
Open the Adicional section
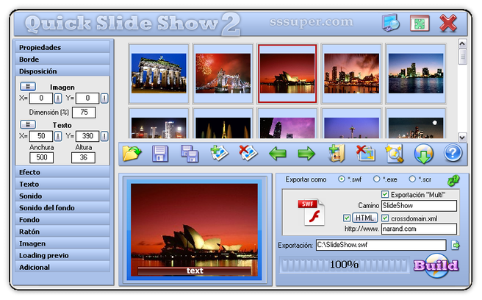pyautogui.click(x=62, y=267)
